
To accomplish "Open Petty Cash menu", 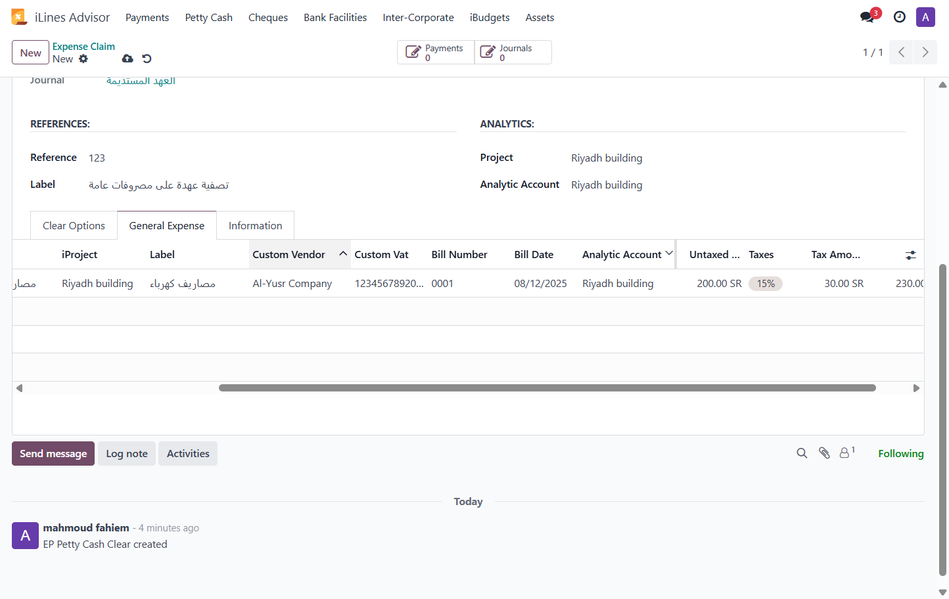I will pyautogui.click(x=209, y=18).
